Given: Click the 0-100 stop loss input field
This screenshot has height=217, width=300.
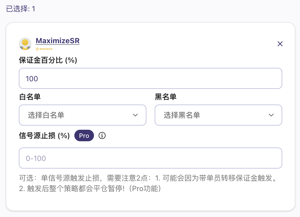Looking at the screenshot, I should pyautogui.click(x=150, y=158).
